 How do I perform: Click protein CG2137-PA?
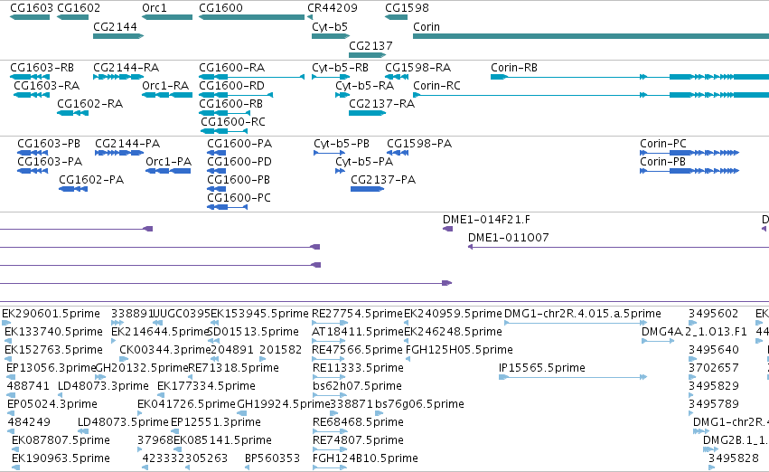[x=368, y=189]
